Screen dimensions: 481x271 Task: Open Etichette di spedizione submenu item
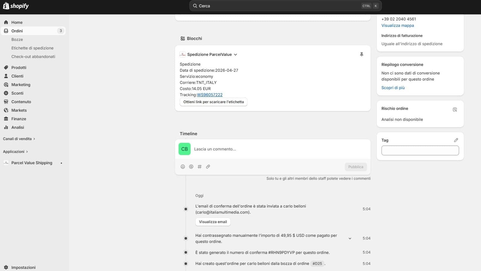[x=32, y=48]
